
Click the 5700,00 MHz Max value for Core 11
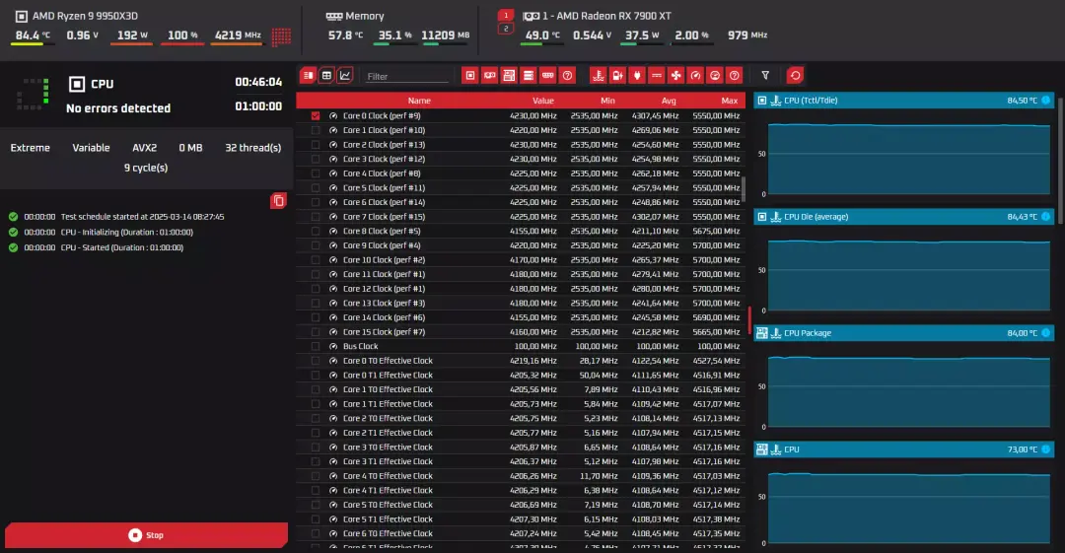[716, 274]
